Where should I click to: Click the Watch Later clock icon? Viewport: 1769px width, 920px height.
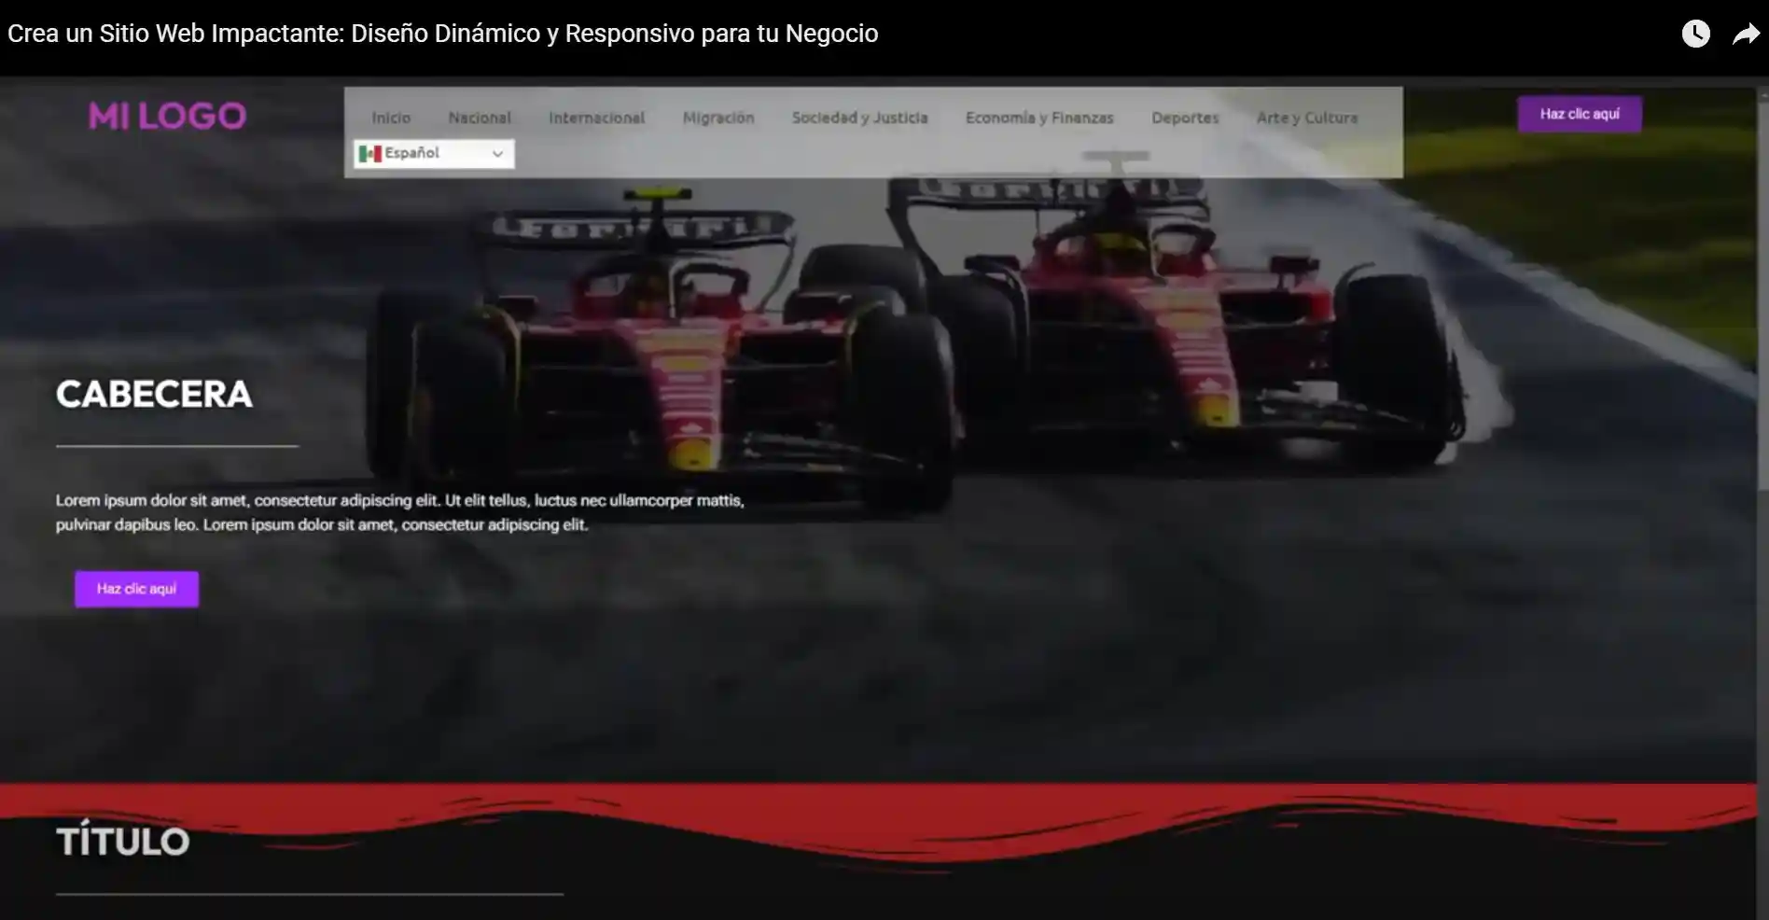click(x=1696, y=34)
